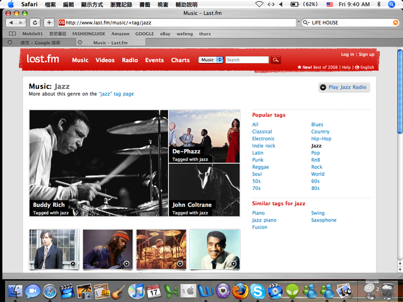Screen dimensions: 403x302
Task: Open the Wi-Fi menu bar icon
Action: click(259, 4)
